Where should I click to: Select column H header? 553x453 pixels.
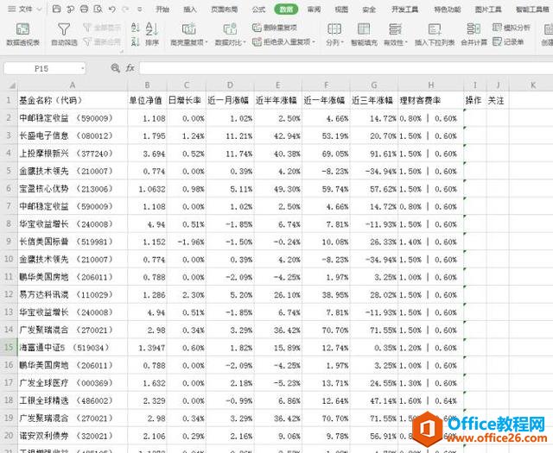coord(430,85)
